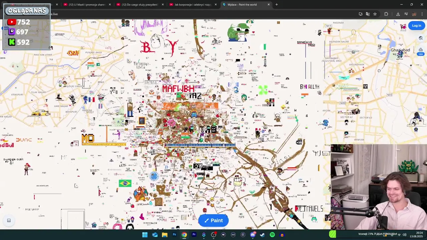Viewport: 427px width, 240px height.
Task: Open Steam from the taskbar
Action: click(x=263, y=235)
